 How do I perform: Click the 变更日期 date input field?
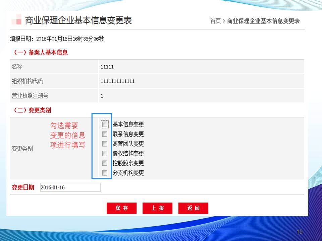click(70, 187)
